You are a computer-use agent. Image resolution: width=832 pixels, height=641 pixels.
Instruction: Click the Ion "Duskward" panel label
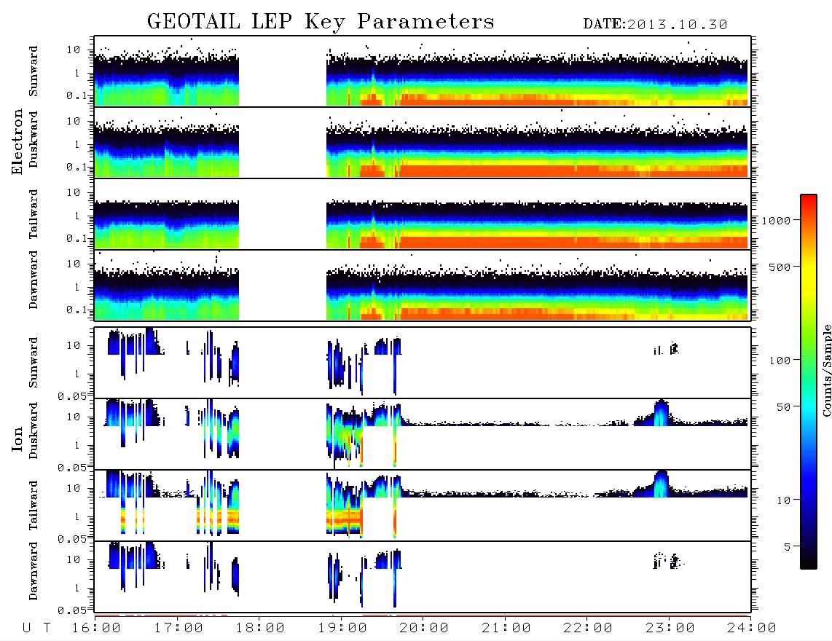coord(34,431)
